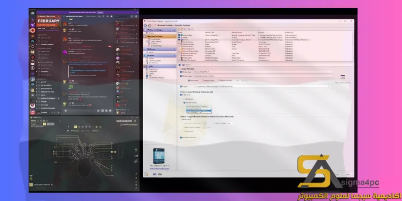Viewport: 402px width, 201px height.
Task: Select the Mozilla Firefox row in rules list
Action: 265,58
